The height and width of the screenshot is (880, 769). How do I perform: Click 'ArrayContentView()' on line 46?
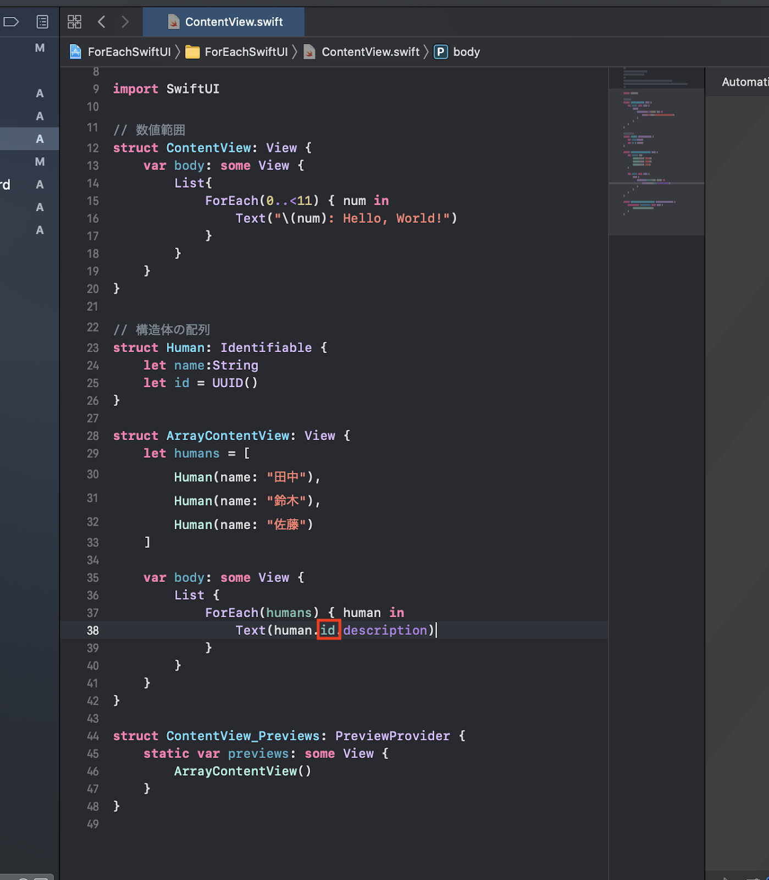[x=243, y=771]
